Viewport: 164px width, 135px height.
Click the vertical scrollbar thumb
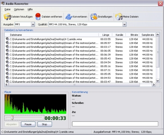tap(158, 52)
